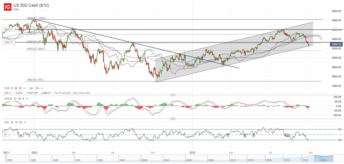Select the 4600.00 horizontal level tag
The width and height of the screenshot is (344, 164).
(8, 29)
